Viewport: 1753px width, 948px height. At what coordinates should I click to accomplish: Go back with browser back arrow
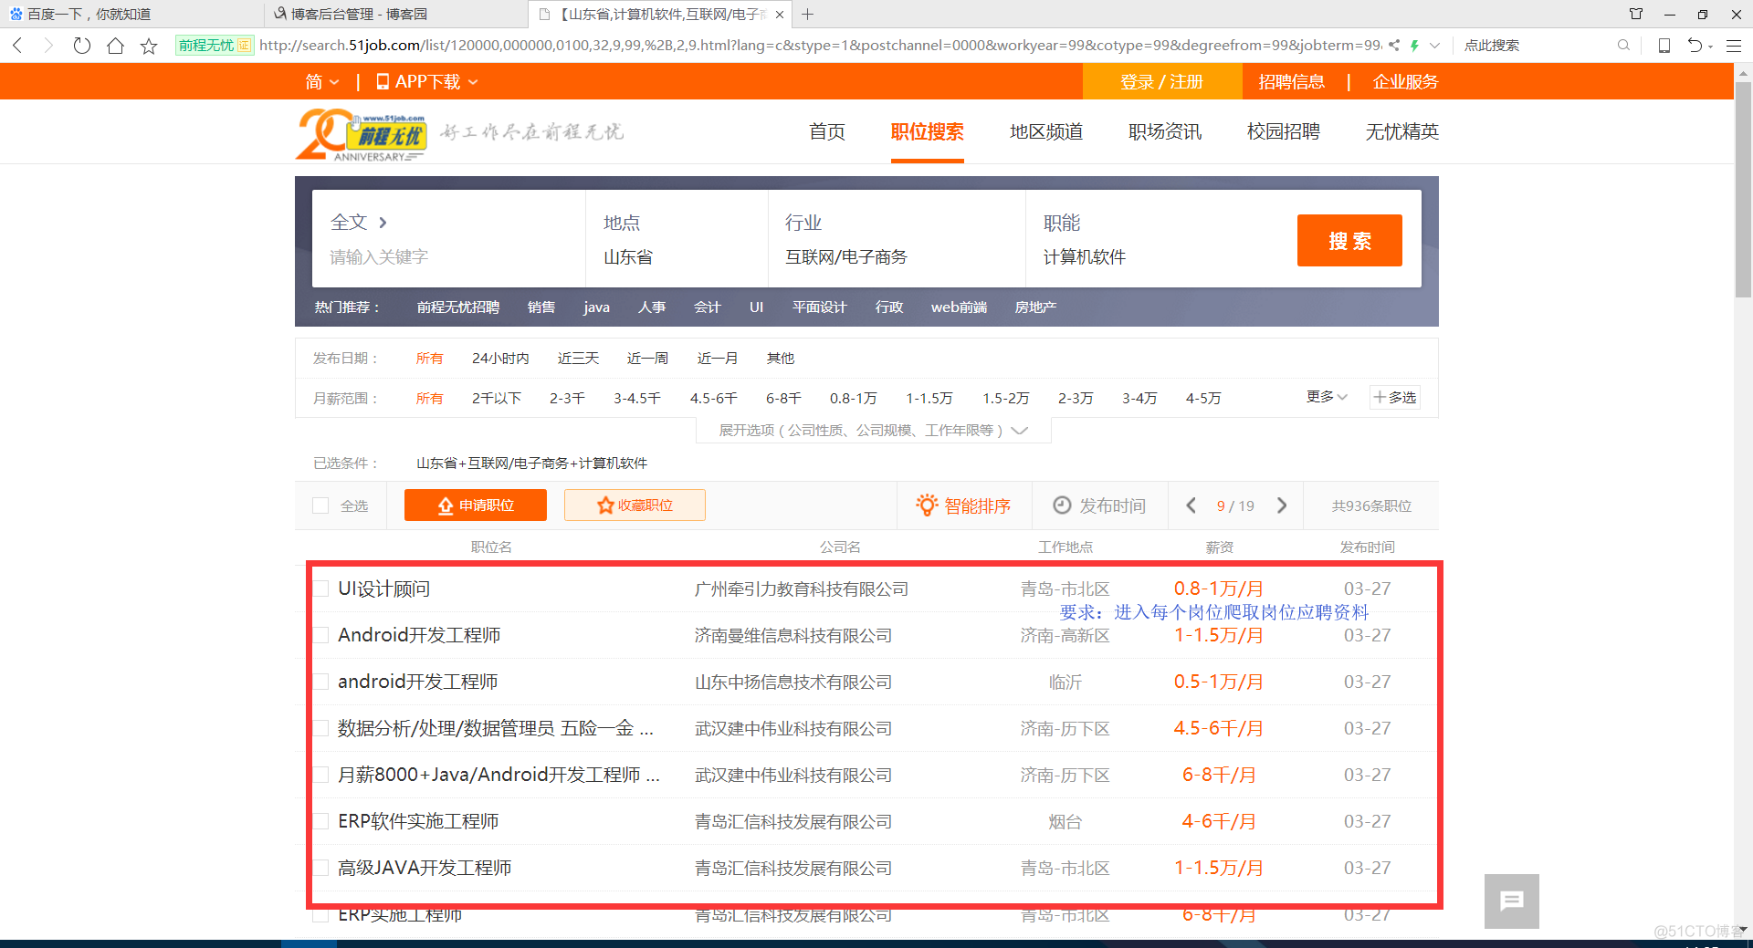coord(17,45)
